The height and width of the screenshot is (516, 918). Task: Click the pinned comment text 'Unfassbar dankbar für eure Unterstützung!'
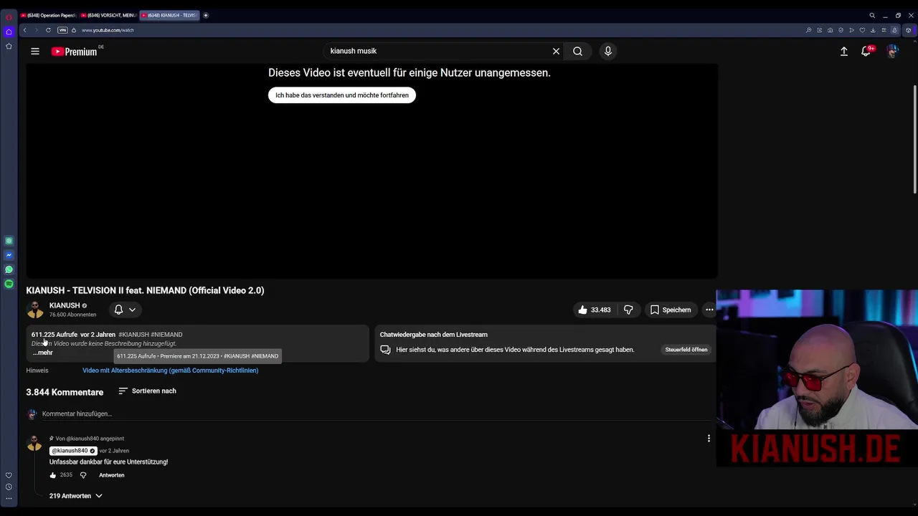(x=108, y=462)
